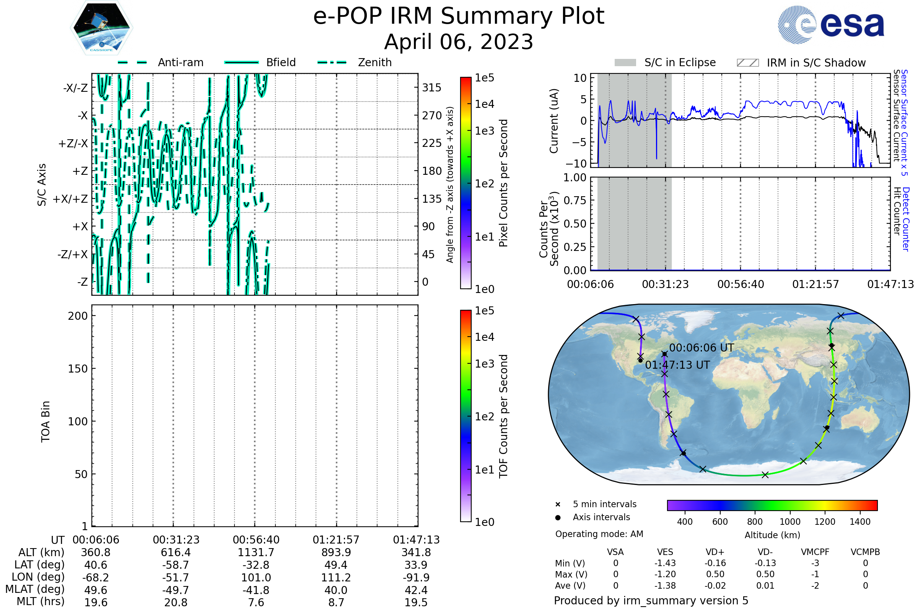Click the ESA logo

pos(831,24)
